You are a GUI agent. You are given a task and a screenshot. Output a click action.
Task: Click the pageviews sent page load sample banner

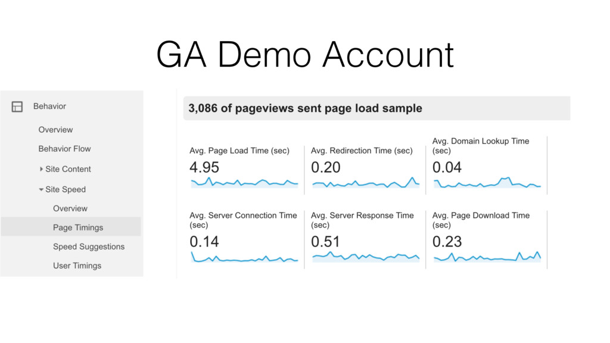point(376,108)
